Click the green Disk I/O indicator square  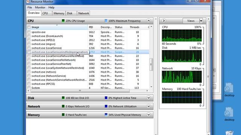point(63,98)
